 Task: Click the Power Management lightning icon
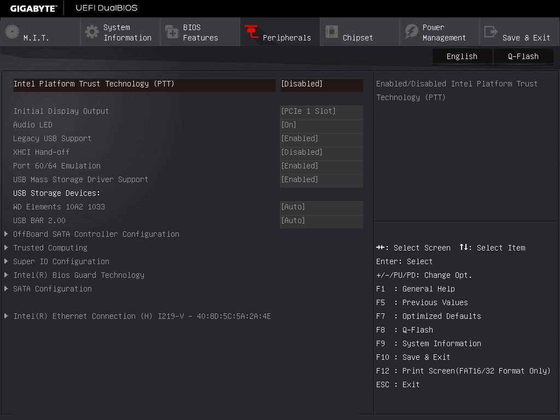pos(411,32)
